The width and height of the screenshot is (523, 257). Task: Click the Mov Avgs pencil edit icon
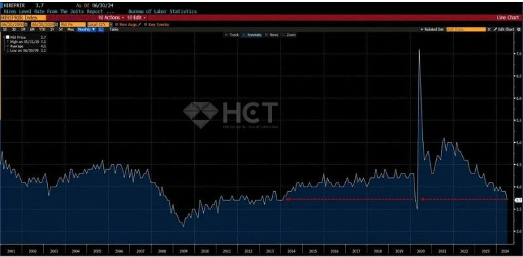[x=140, y=25]
